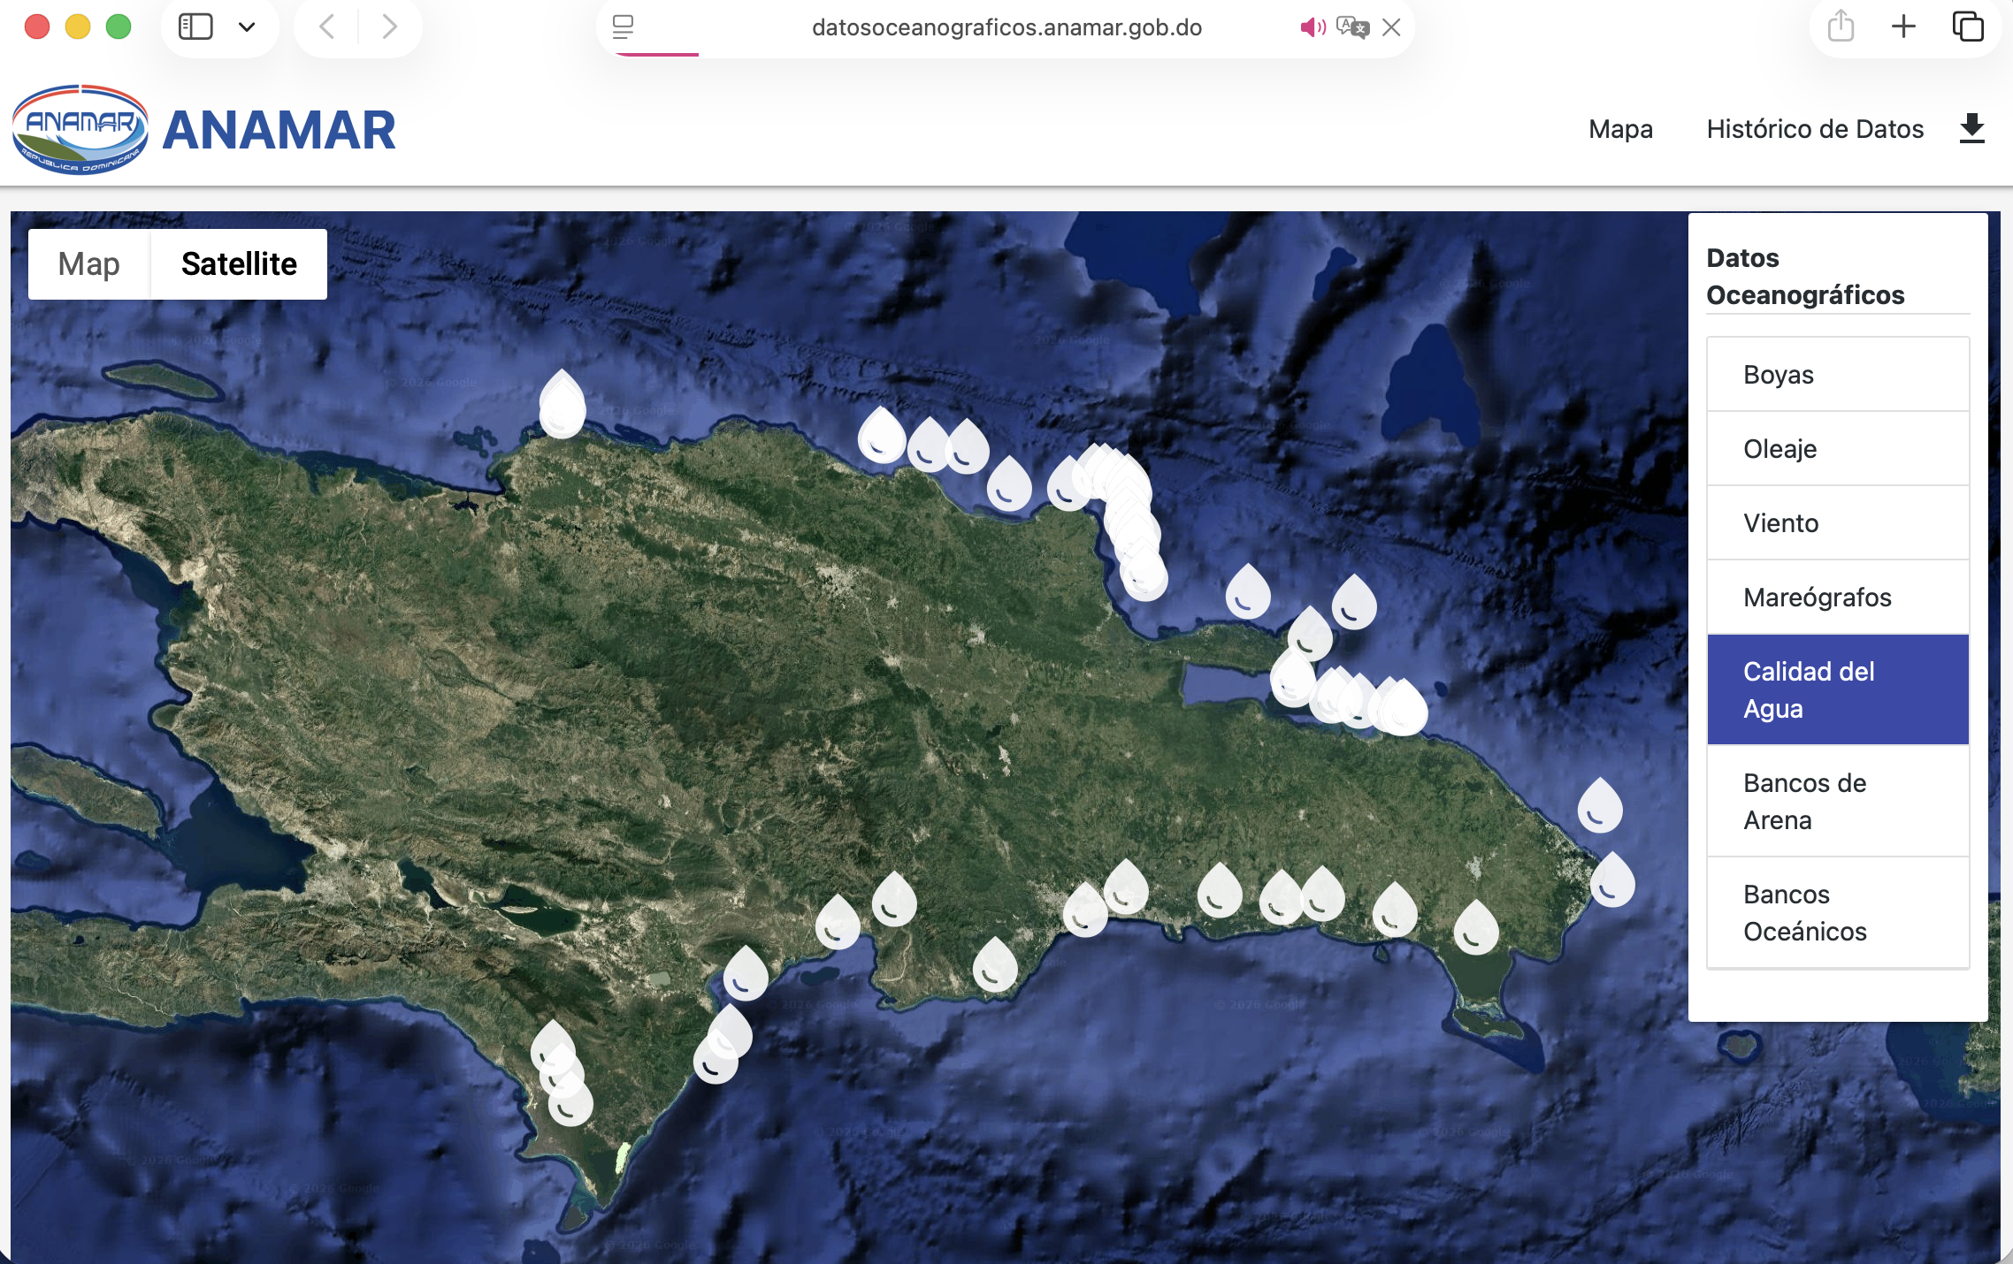Switch map view to Map
The height and width of the screenshot is (1264, 2013).
(x=88, y=263)
